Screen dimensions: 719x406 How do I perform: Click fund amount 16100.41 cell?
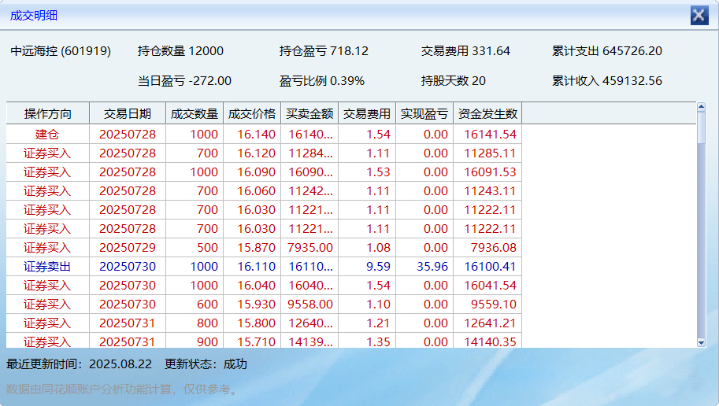(x=488, y=266)
